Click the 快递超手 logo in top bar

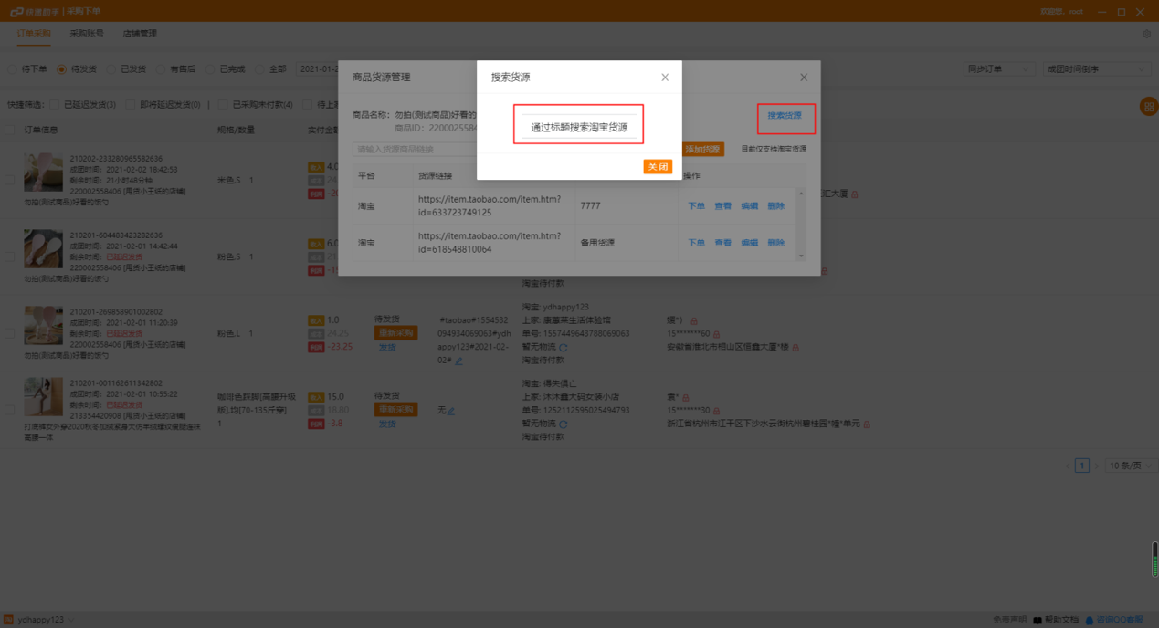(x=32, y=12)
